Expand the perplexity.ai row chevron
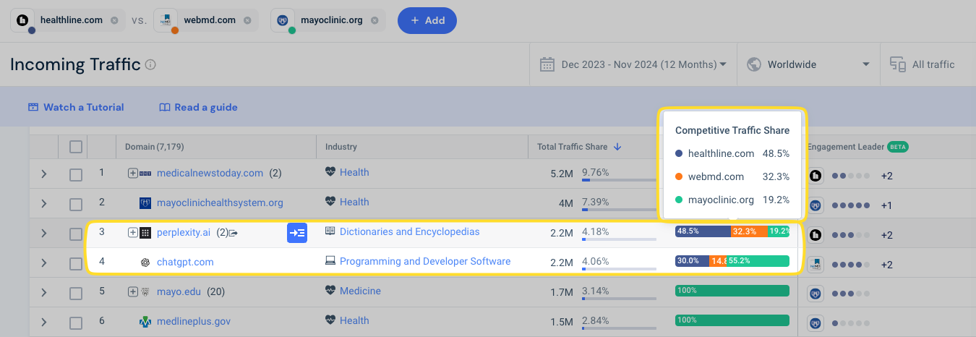This screenshot has height=337, width=976. [43, 233]
